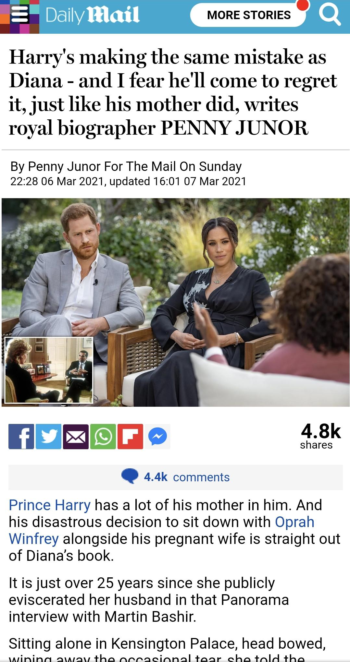Share article on WhatsApp

[x=103, y=437]
